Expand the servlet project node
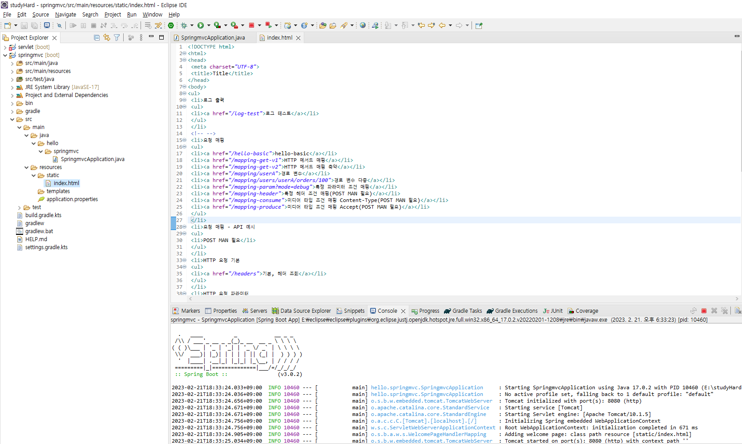The height and width of the screenshot is (444, 742). [x=5, y=47]
